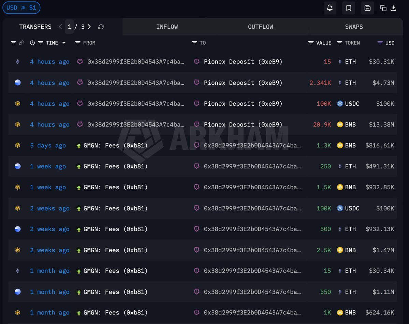
Task: Go to next transfers page
Action: click(x=89, y=27)
